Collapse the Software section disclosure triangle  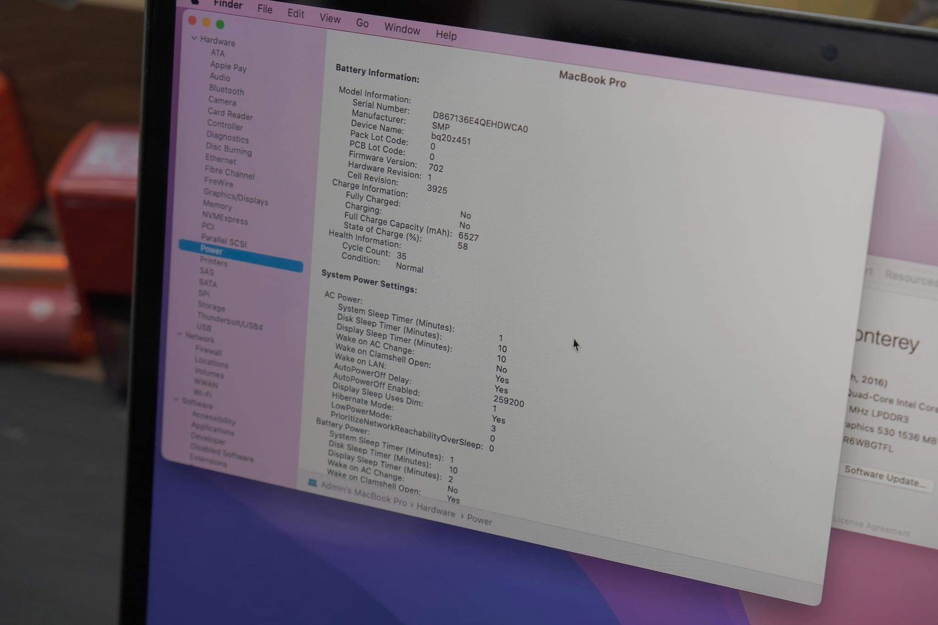[176, 399]
